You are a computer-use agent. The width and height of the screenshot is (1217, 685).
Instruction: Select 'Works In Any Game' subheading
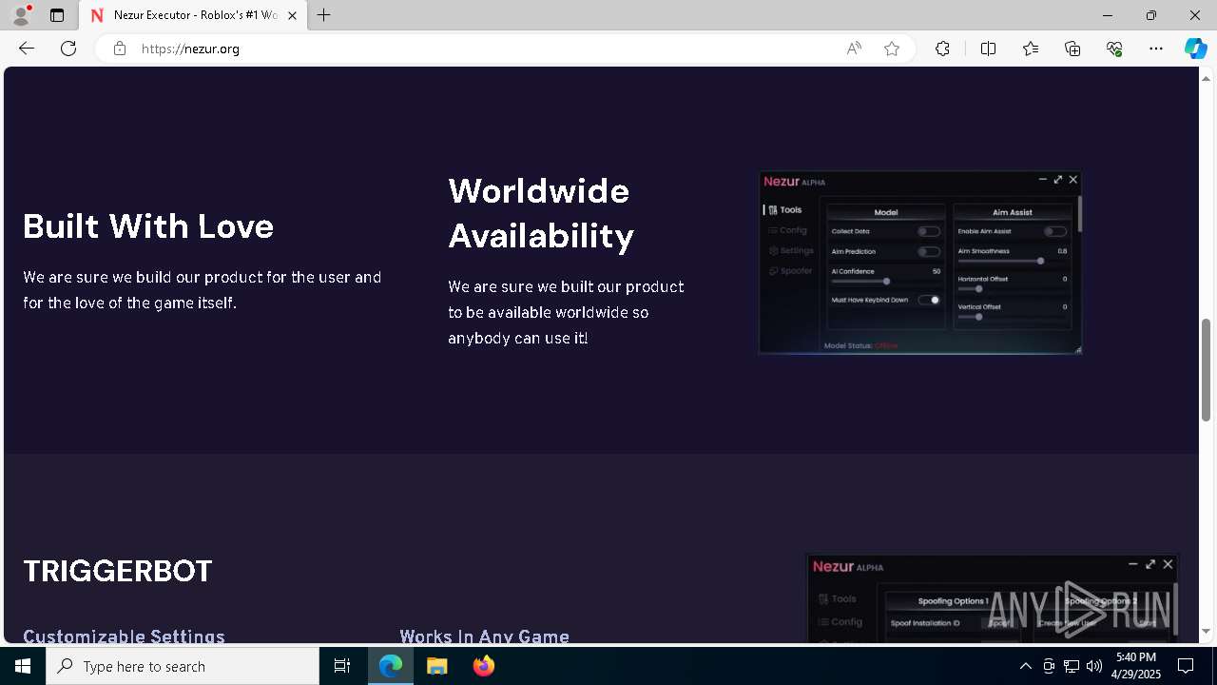tap(484, 636)
